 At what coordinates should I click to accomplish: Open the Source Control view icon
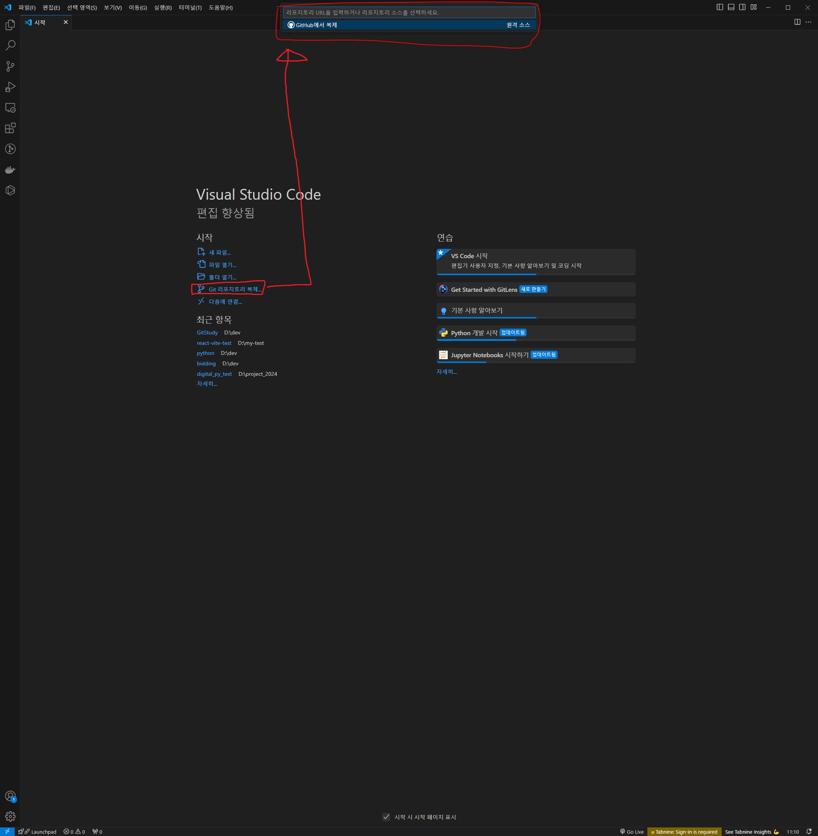coord(10,66)
